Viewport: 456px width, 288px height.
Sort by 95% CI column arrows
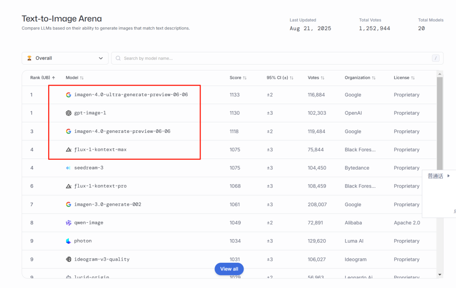pos(292,78)
